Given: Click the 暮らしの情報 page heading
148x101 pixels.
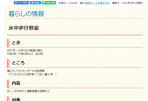Looking at the screenshot, I should pyautogui.click(x=26, y=14).
